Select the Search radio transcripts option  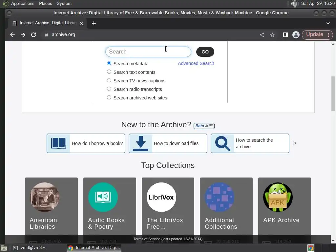[x=109, y=89]
